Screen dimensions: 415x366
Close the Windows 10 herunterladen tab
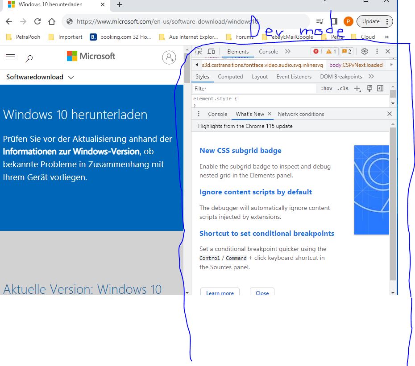(x=103, y=4)
